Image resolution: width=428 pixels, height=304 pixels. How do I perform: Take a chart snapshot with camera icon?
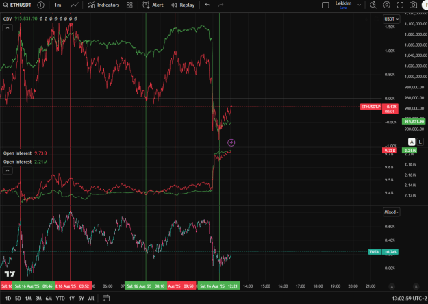(x=413, y=5)
